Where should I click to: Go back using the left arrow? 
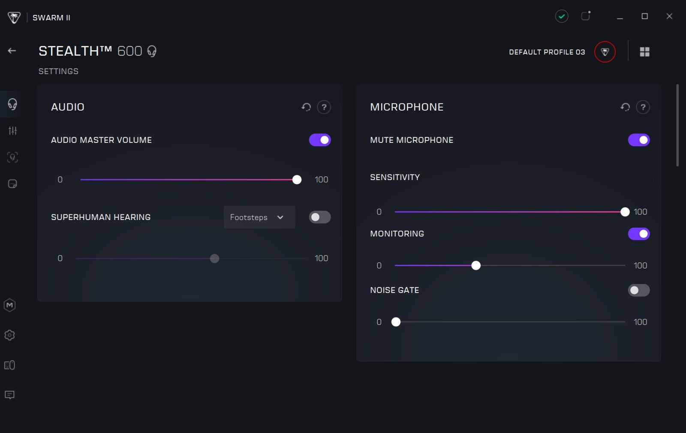point(12,51)
